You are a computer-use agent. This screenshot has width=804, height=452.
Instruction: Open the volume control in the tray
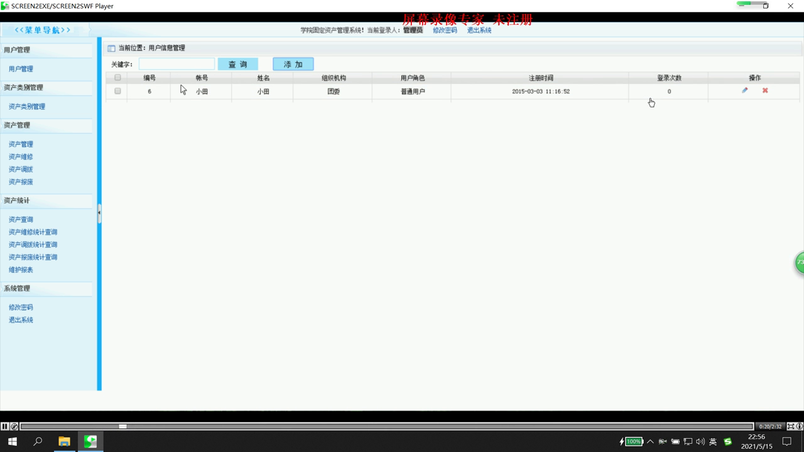[x=700, y=442]
